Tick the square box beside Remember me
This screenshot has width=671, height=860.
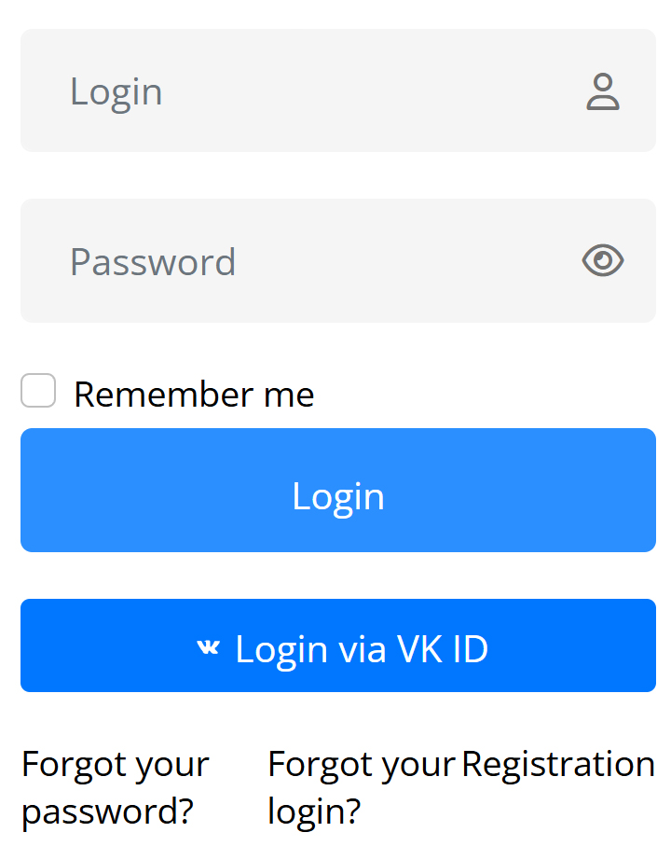click(x=38, y=391)
